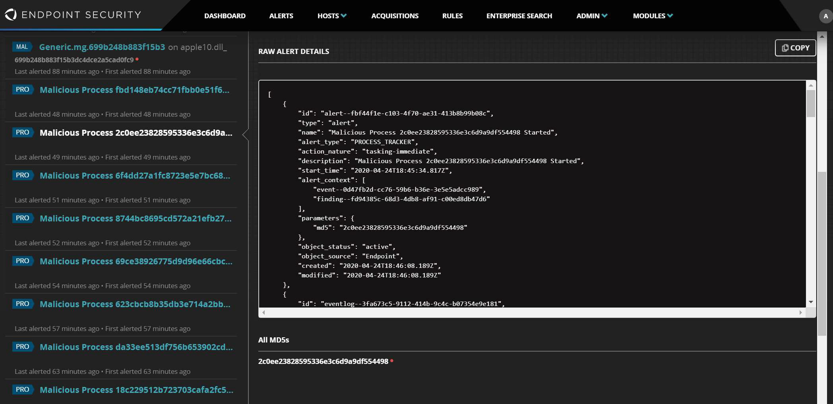
Task: Click the PRO badge on Malicious Process da33ee513df7
Action: coord(23,347)
